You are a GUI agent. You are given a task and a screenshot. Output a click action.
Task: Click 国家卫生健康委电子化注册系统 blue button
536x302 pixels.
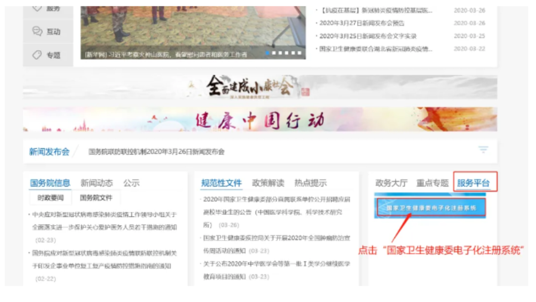click(x=430, y=208)
